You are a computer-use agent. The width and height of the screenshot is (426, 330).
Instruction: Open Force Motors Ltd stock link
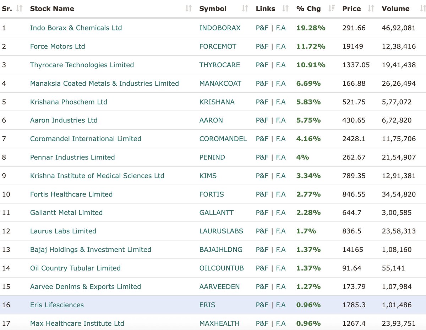tap(58, 46)
